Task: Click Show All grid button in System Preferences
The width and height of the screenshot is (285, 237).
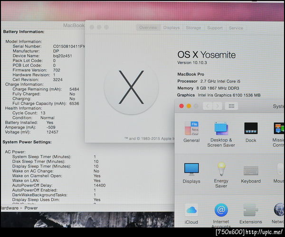Action: [231, 106]
